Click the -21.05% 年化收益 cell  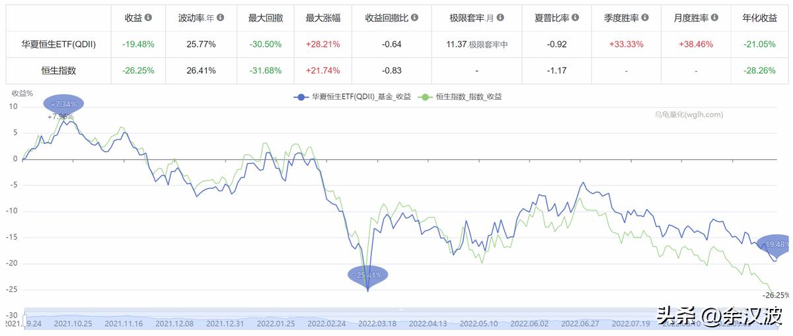pos(759,44)
